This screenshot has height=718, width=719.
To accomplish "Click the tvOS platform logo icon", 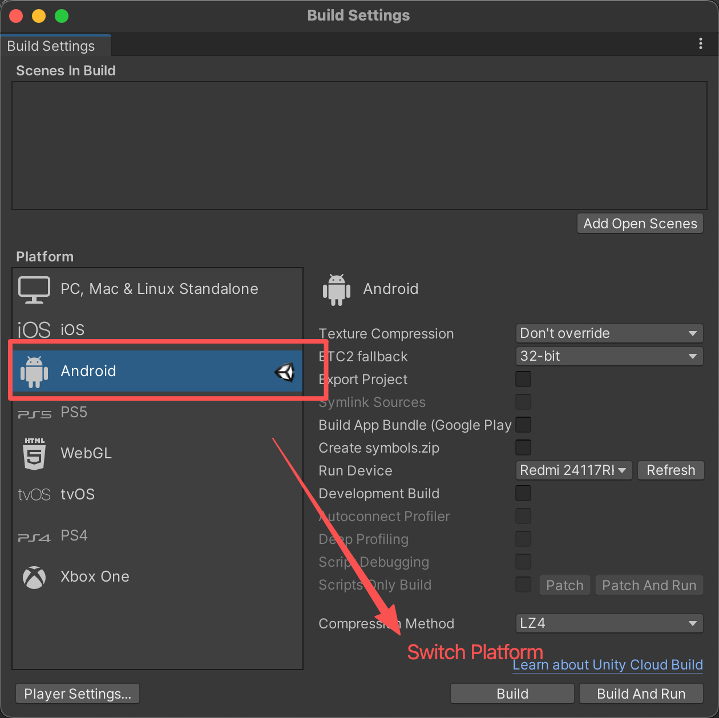I will coord(34,494).
